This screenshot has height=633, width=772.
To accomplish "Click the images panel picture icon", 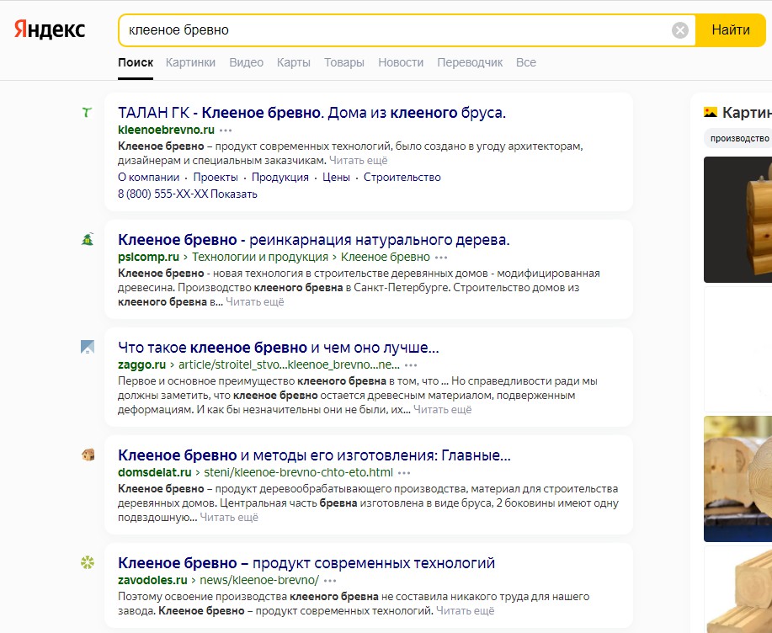I will pos(711,113).
